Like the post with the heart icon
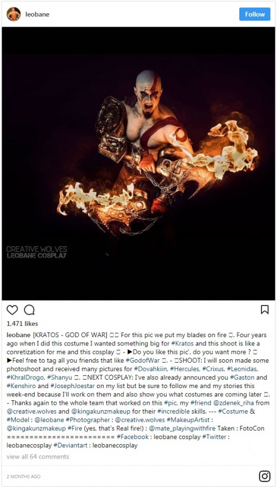The height and width of the screenshot is (489, 277). [x=12, y=310]
